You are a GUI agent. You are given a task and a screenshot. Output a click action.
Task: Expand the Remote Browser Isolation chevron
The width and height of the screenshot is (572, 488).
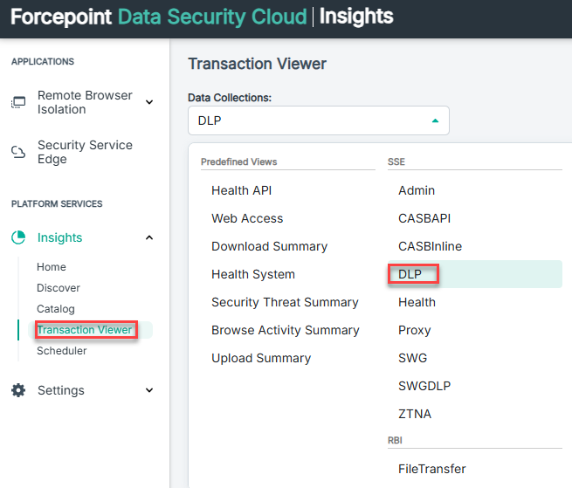coord(149,102)
